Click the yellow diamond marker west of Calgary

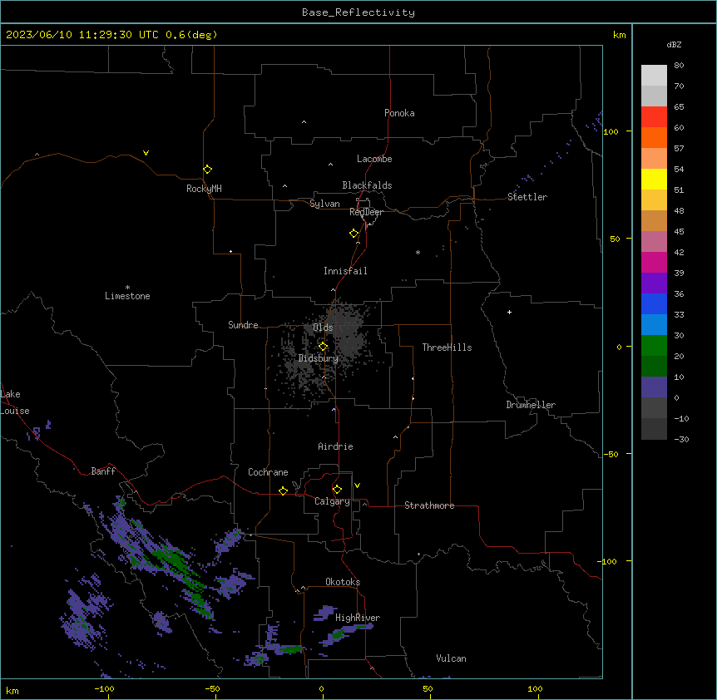pyautogui.click(x=283, y=490)
